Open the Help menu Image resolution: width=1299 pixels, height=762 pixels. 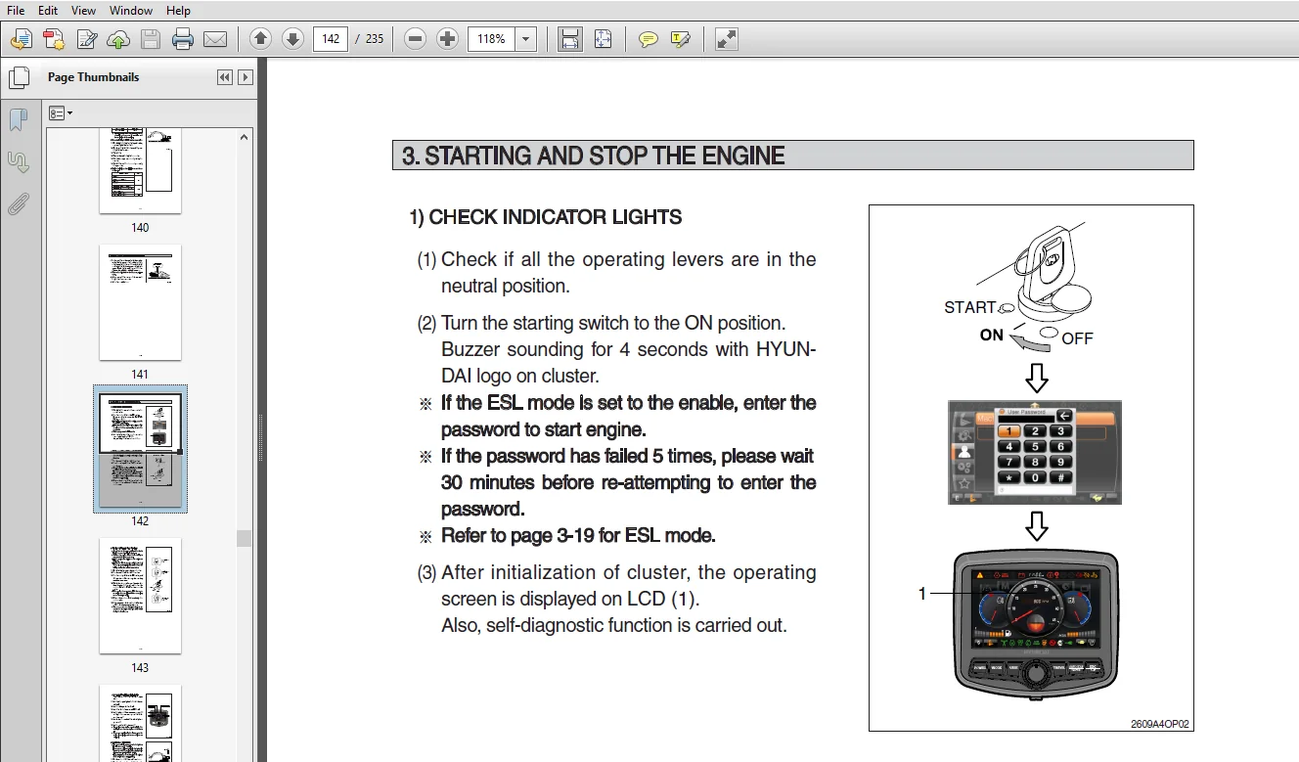pyautogui.click(x=178, y=10)
